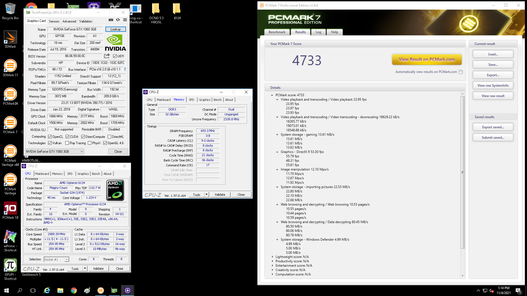Screen dimensions: 527x296
Task: Click the Lookup button in GPU-Z
Action: (116, 29)
